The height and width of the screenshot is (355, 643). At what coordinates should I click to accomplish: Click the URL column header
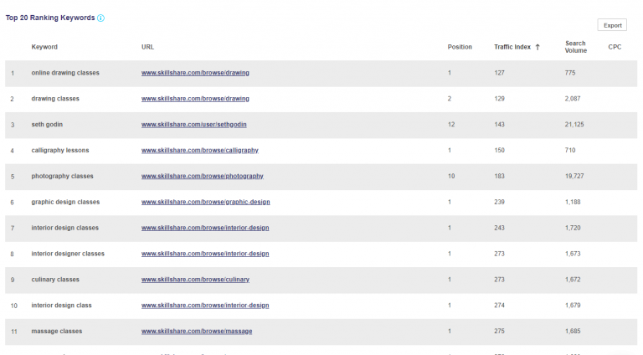coord(147,47)
